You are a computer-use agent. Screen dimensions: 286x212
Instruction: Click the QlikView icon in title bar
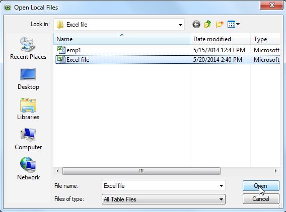pos(8,8)
